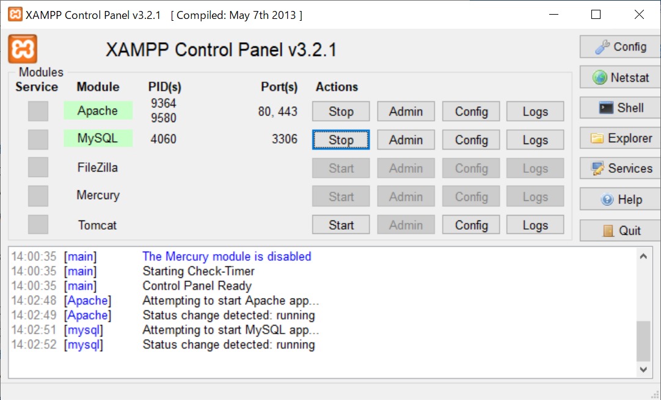The height and width of the screenshot is (400, 661).
Task: Click log line 'The Mercury module is disabled'
Action: pyautogui.click(x=227, y=256)
